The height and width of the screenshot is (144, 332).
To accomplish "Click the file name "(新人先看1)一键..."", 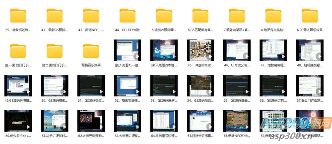I will tap(127, 65).
